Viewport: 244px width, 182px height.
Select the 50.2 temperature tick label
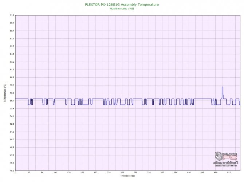[12, 140]
